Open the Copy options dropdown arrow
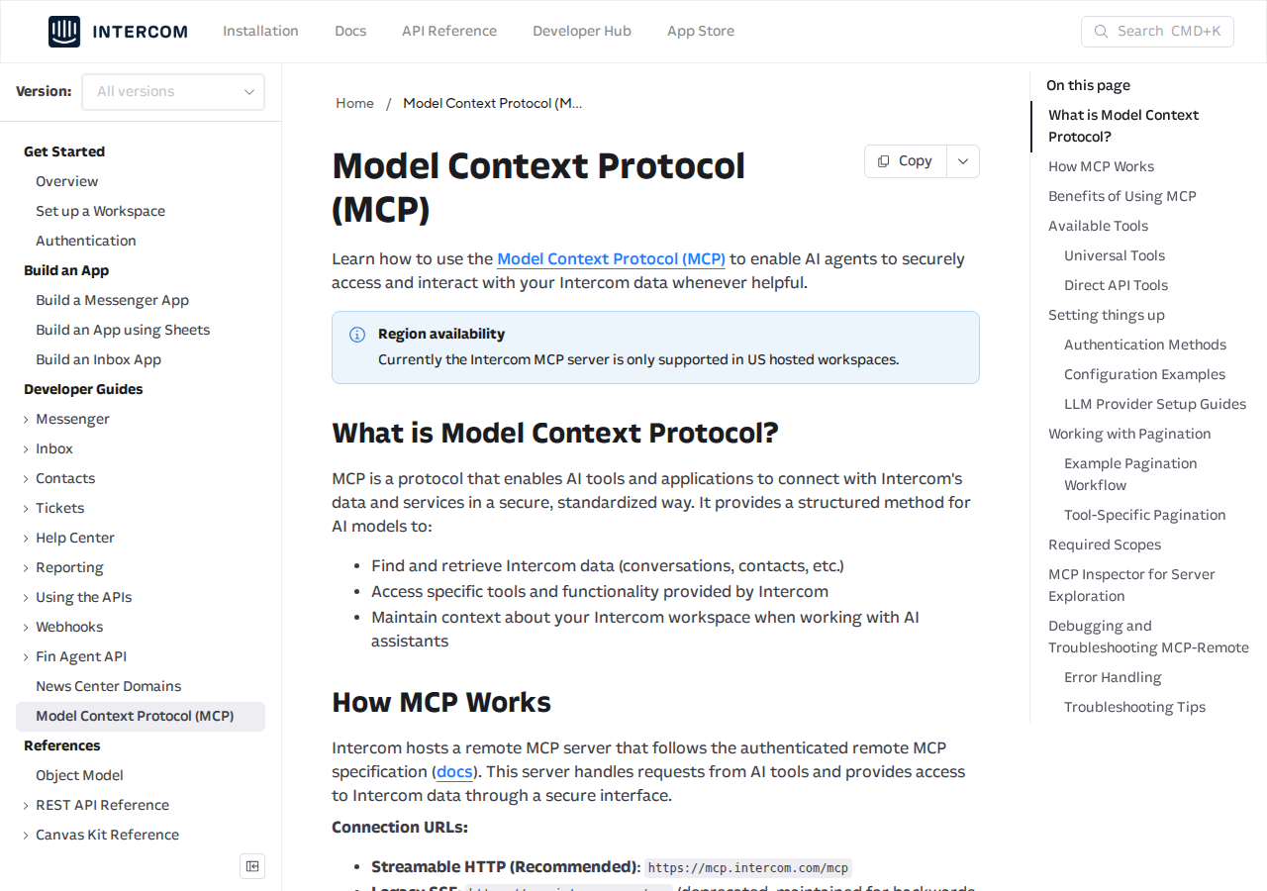 click(x=963, y=161)
